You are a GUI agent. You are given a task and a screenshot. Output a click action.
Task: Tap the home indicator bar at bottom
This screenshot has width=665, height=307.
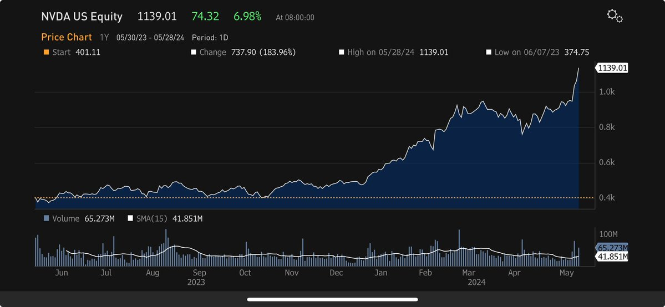point(333,299)
